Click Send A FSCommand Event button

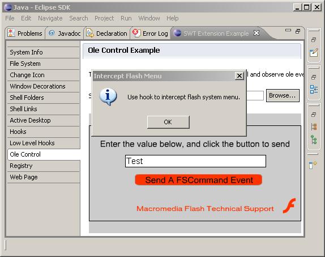[198, 180]
